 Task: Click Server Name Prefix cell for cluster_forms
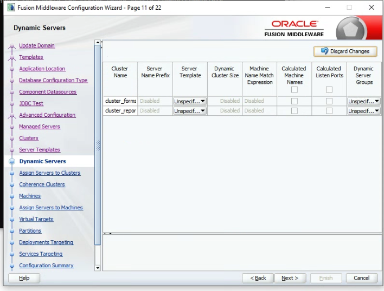coord(155,101)
